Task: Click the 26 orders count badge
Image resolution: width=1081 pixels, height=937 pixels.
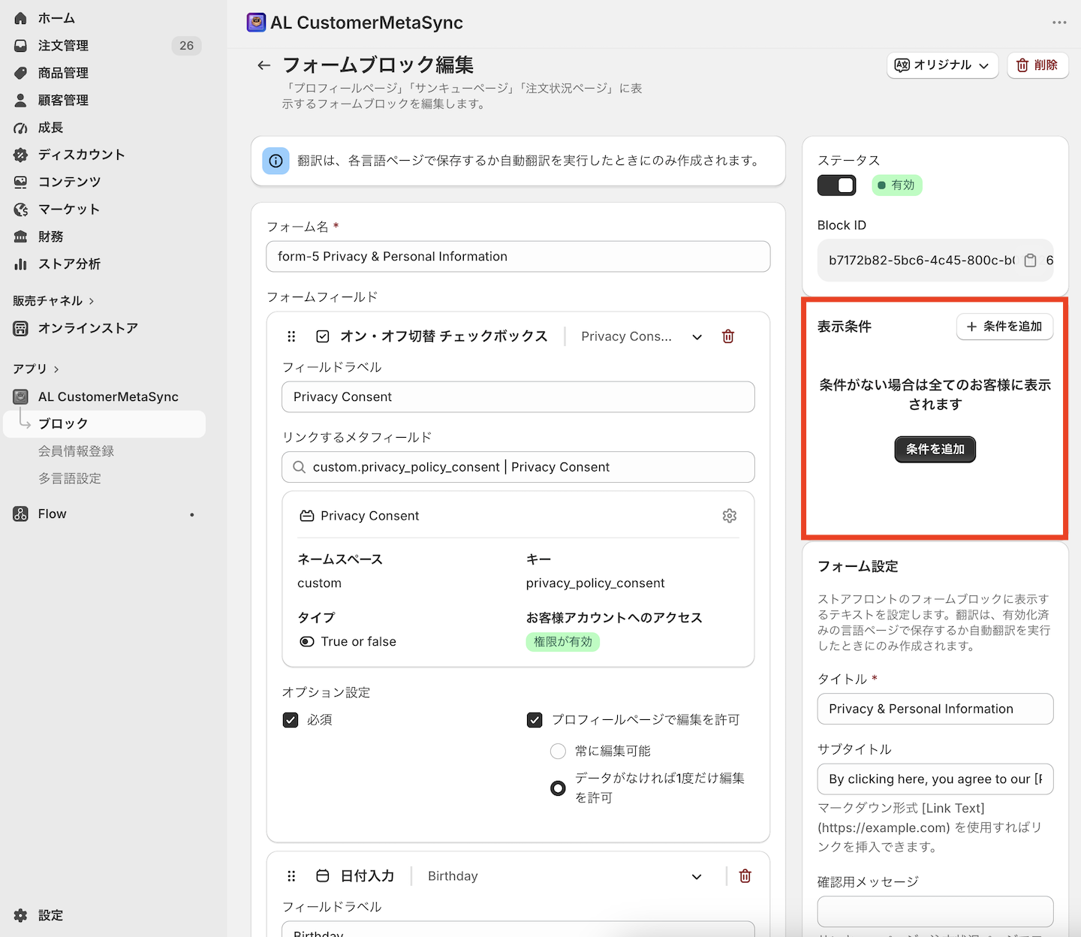Action: click(186, 46)
